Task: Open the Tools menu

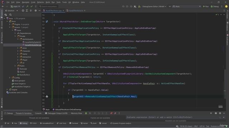Action: [64, 2]
